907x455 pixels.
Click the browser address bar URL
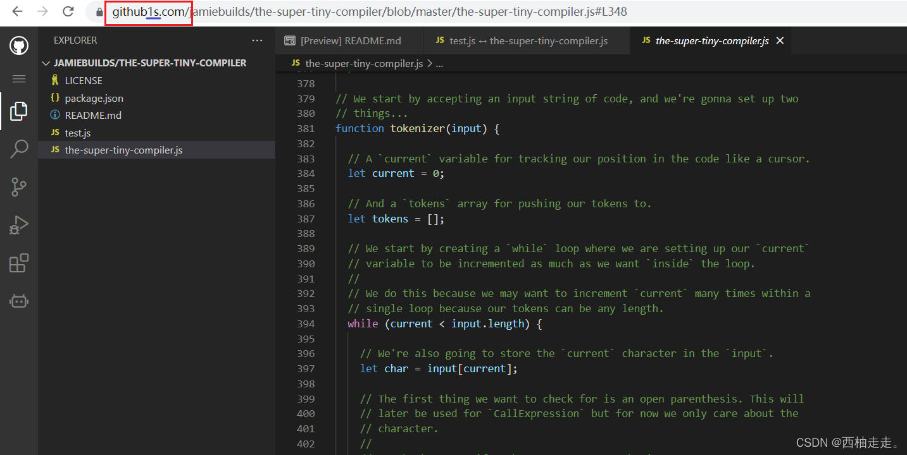(x=370, y=11)
